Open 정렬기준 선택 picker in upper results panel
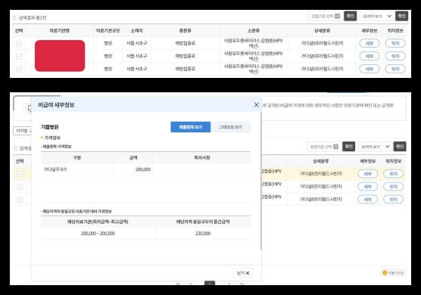Image resolution: width=421 pixels, height=295 pixels. coord(326,16)
